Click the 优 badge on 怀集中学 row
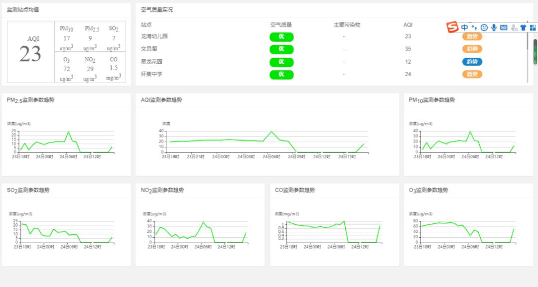The image size is (538, 287). point(281,75)
